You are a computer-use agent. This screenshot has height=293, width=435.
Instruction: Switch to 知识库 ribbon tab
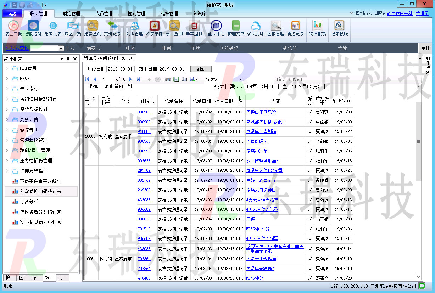[200, 13]
